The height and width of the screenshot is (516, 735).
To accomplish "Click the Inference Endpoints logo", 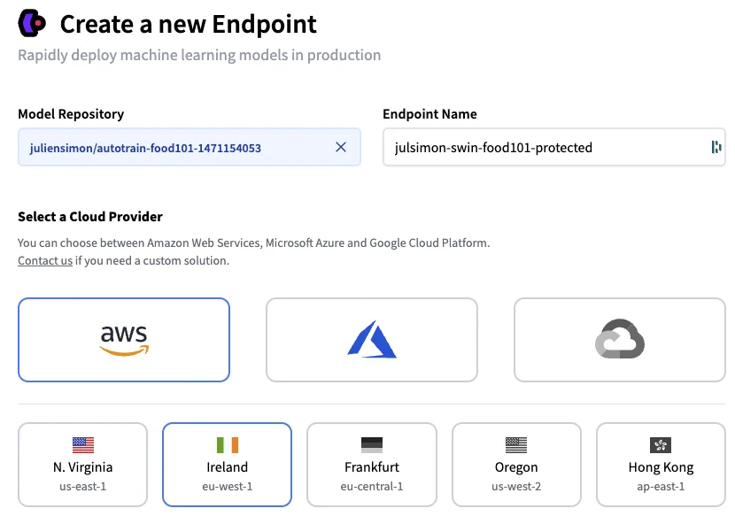I will (32, 23).
